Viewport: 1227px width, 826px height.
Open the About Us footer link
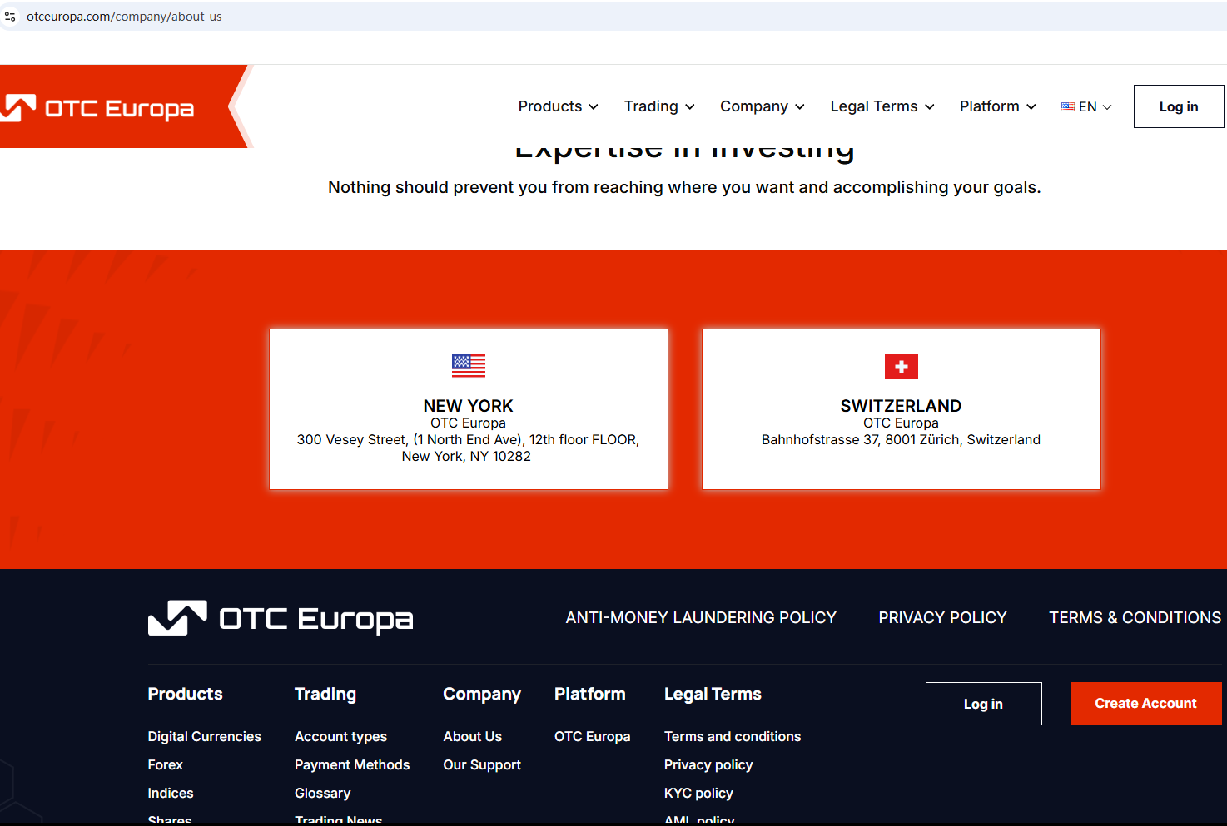pos(472,737)
